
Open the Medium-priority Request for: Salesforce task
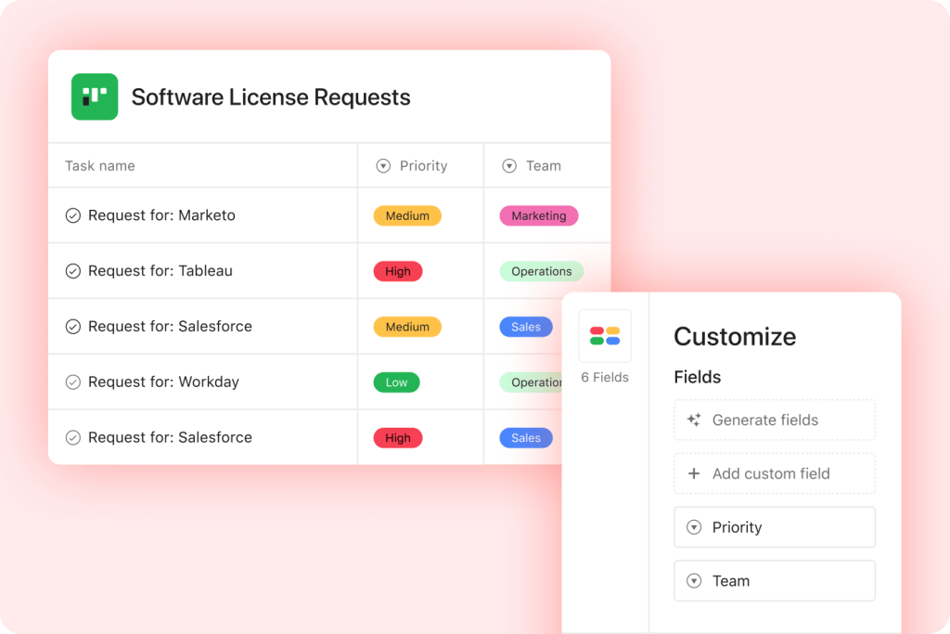pyautogui.click(x=171, y=326)
